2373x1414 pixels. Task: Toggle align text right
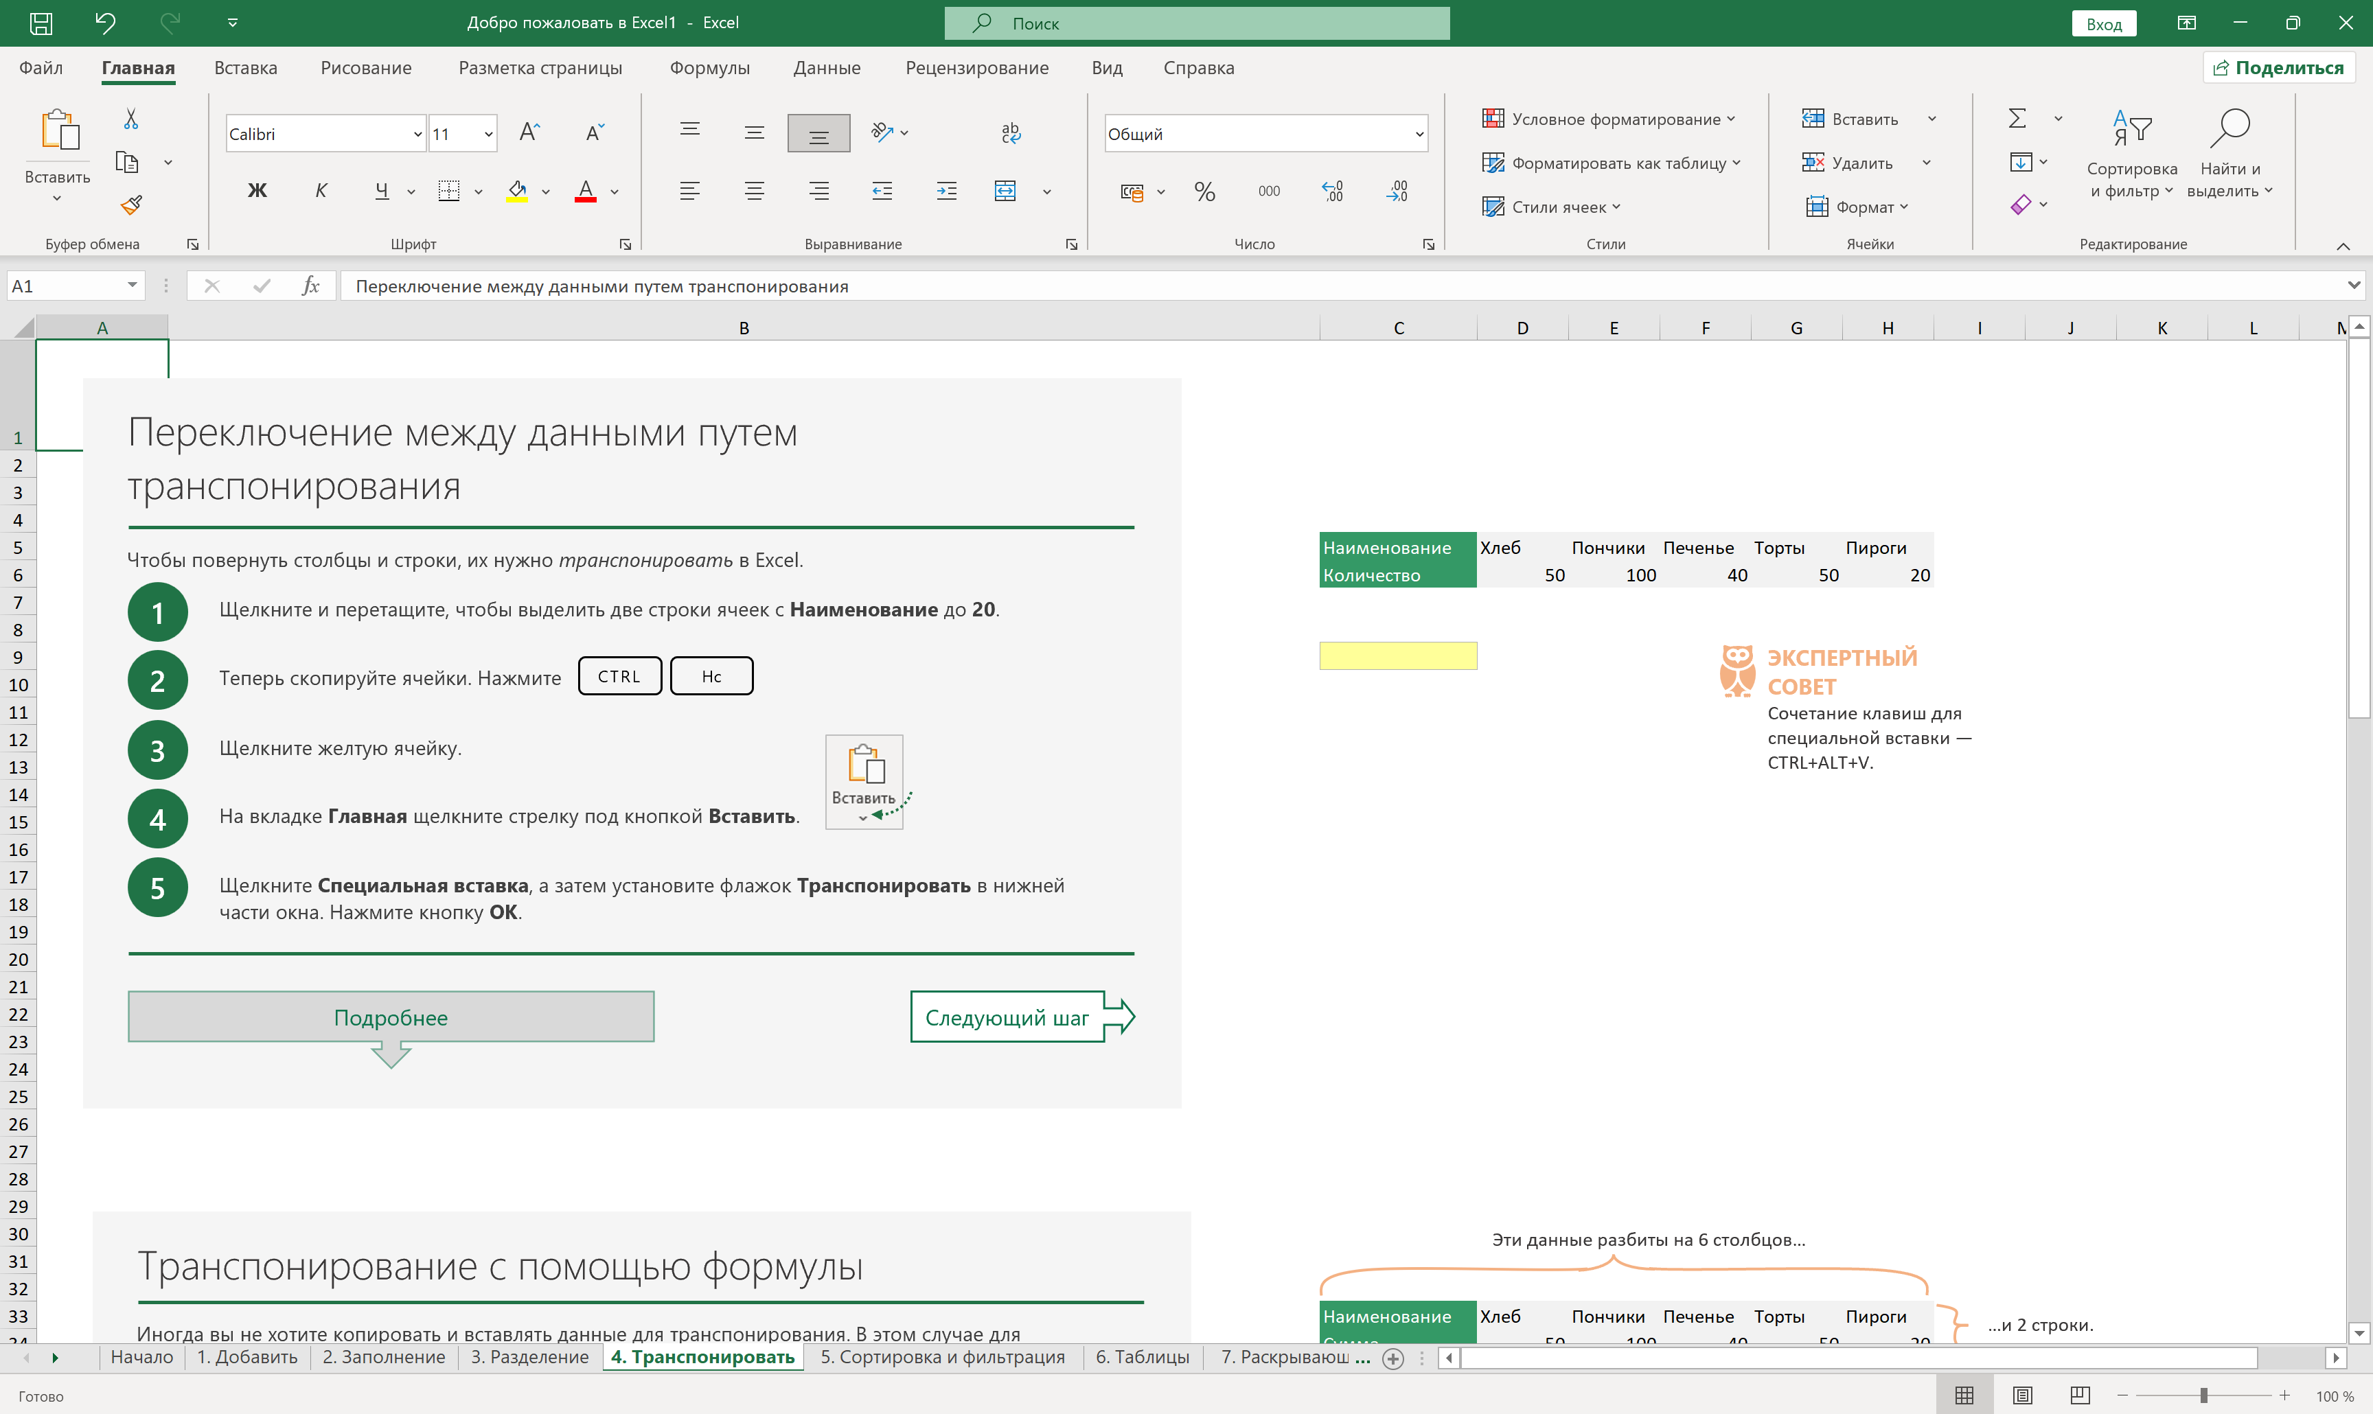tap(818, 191)
